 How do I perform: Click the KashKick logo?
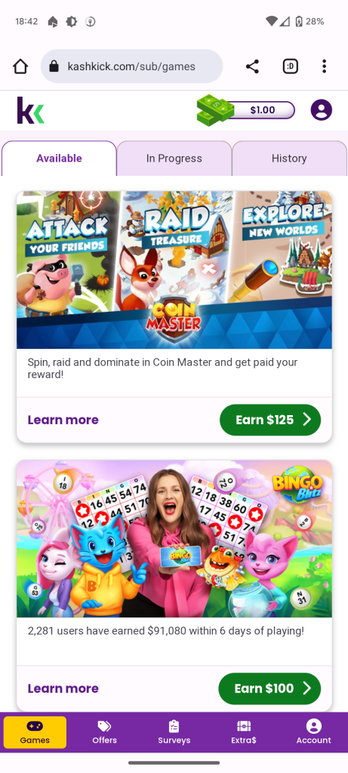pos(30,110)
